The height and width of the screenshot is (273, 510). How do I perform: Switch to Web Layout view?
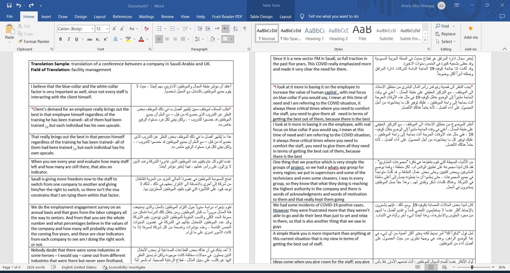coord(444,267)
